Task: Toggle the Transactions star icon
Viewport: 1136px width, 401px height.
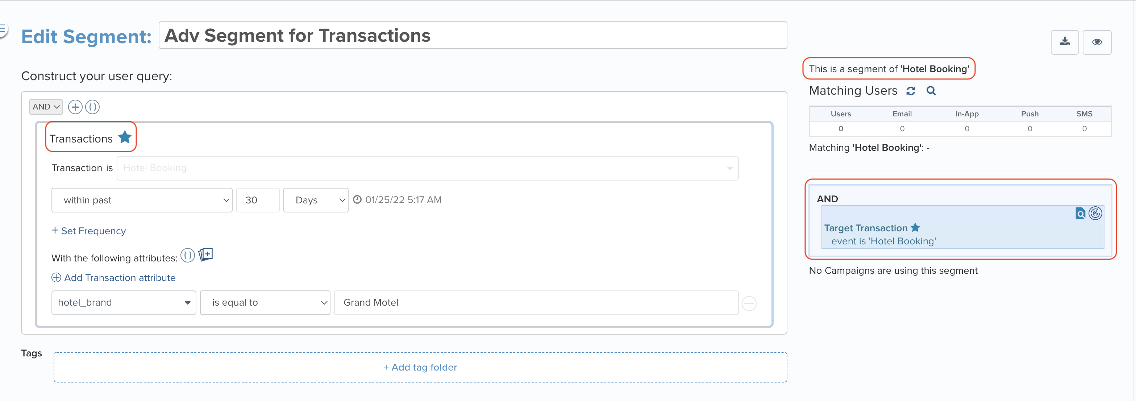Action: tap(125, 137)
